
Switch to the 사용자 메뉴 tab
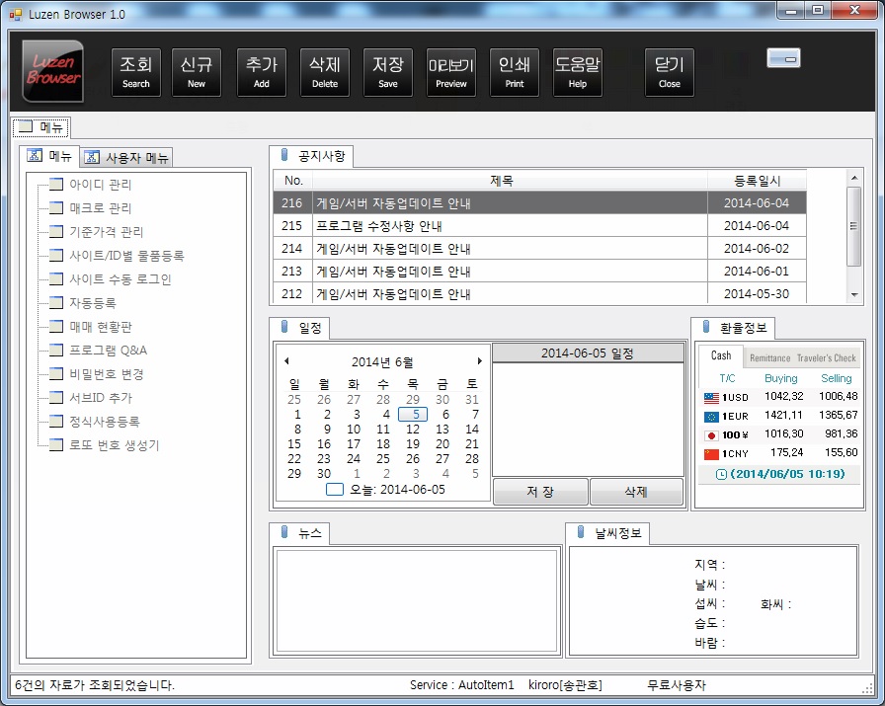127,158
